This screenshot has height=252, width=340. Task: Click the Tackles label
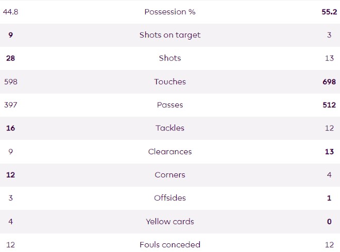pos(169,128)
